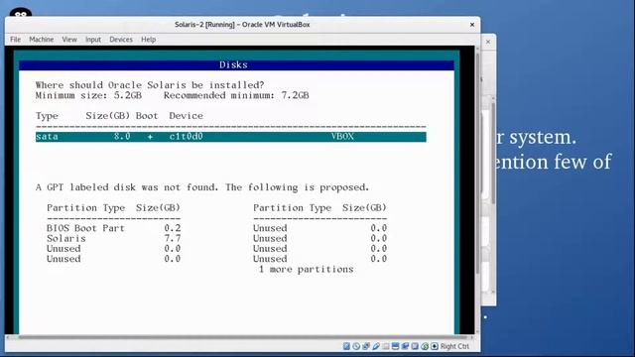The height and width of the screenshot is (357, 635).
Task: Click the background window's vertical scrollbar
Action: 493,154
